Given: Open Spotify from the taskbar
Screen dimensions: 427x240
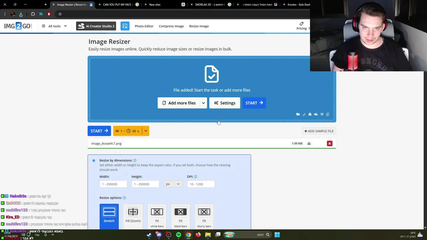Looking at the screenshot, I should tap(178, 235).
